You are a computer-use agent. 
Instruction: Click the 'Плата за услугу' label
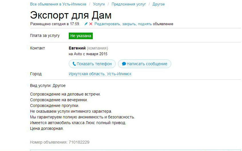click(45, 35)
